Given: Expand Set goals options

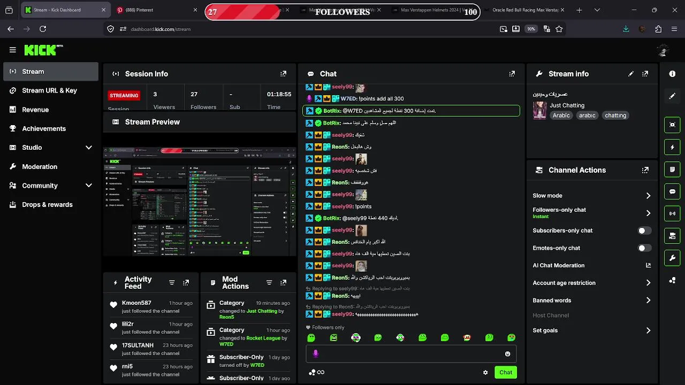Looking at the screenshot, I should pyautogui.click(x=648, y=330).
